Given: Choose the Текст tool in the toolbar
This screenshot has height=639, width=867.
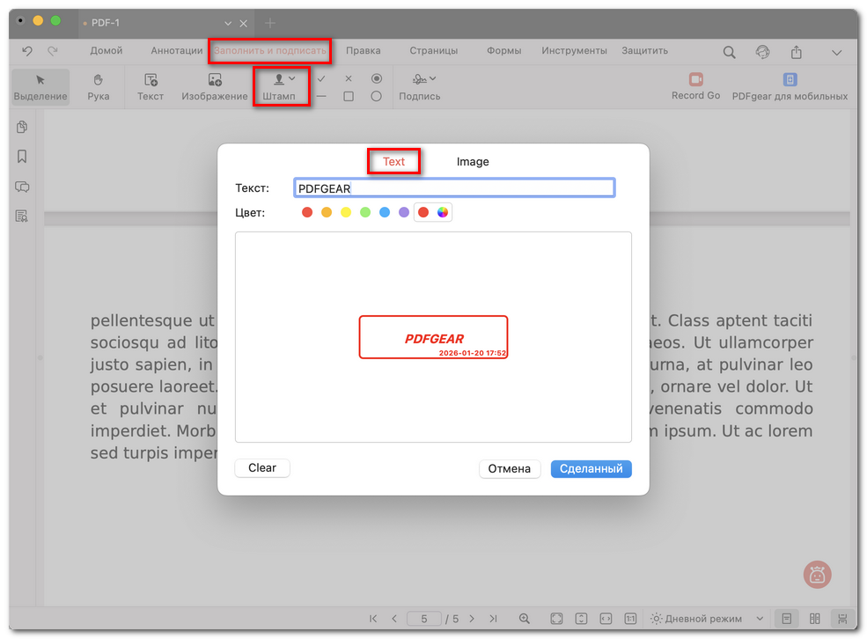Looking at the screenshot, I should [151, 87].
